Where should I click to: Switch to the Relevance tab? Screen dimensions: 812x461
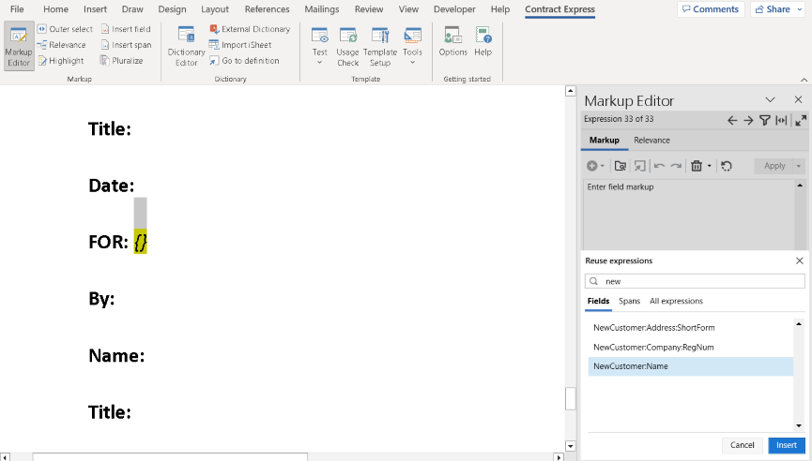click(x=651, y=140)
